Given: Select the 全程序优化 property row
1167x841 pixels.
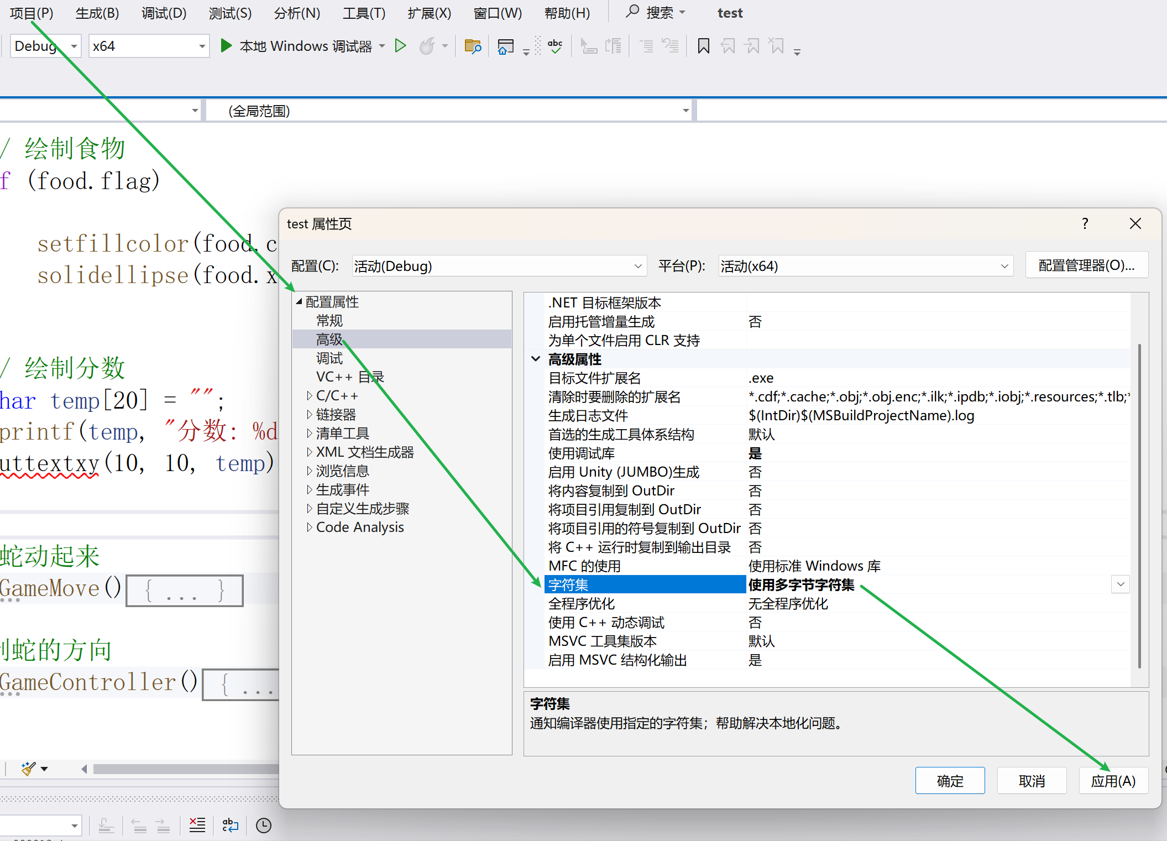Looking at the screenshot, I should [838, 604].
